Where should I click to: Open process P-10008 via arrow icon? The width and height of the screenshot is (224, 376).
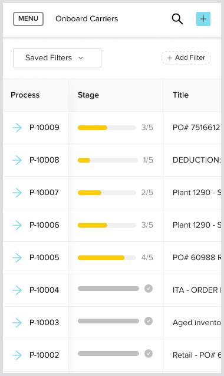pyautogui.click(x=17, y=160)
